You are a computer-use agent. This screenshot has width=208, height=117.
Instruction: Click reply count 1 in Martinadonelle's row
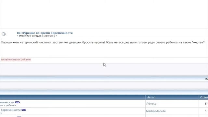[x=206, y=111]
